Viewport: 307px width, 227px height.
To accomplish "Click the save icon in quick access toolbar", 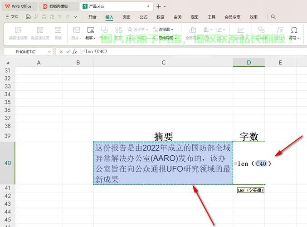I will pos(28,17).
